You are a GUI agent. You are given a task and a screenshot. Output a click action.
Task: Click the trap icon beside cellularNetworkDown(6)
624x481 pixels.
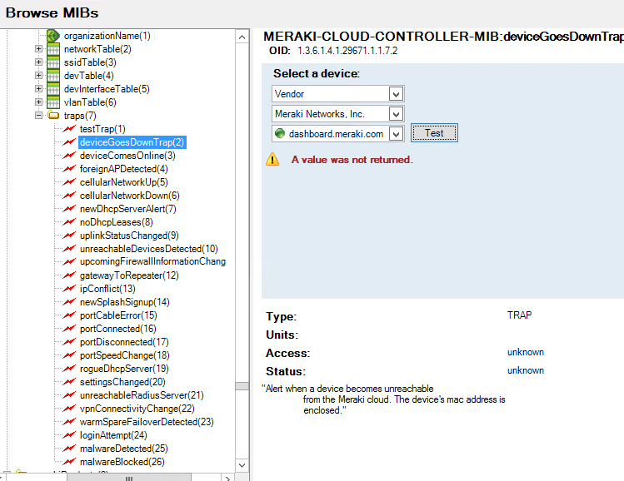pos(69,196)
